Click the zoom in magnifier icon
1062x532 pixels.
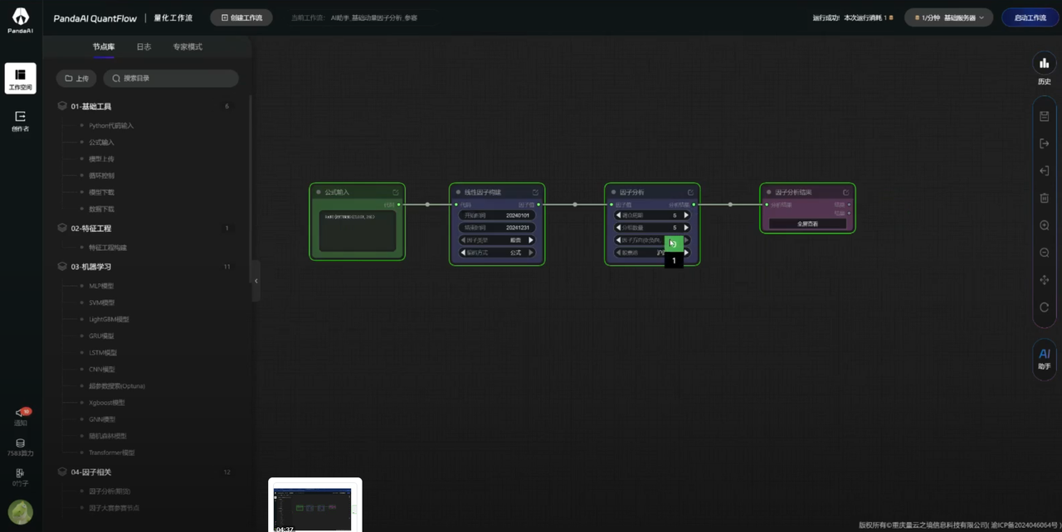click(1044, 225)
